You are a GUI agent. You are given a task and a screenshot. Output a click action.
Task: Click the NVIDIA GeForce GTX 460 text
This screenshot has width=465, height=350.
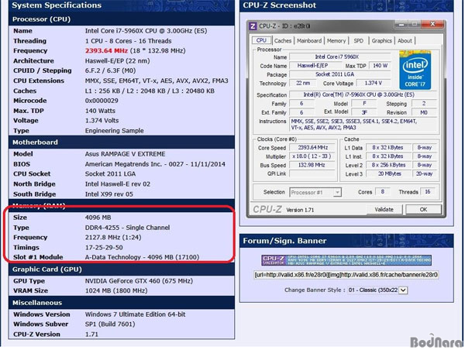click(139, 281)
